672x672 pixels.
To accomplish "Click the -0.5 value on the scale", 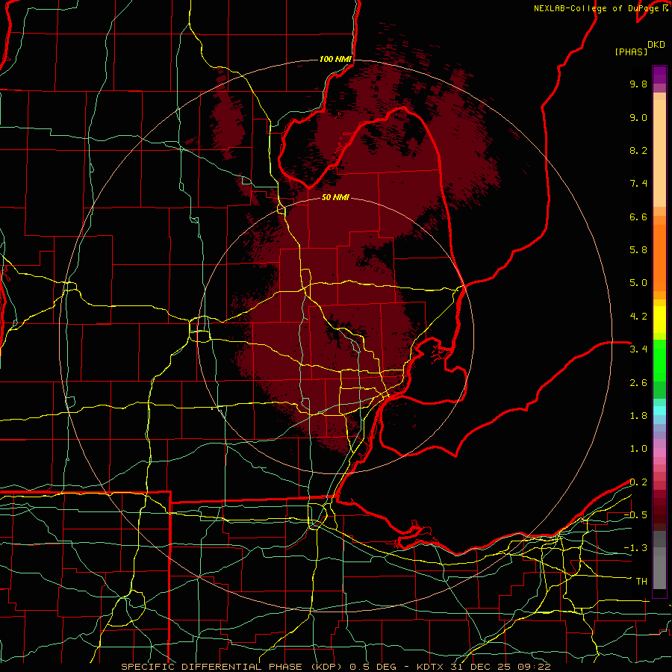I will click(x=635, y=515).
